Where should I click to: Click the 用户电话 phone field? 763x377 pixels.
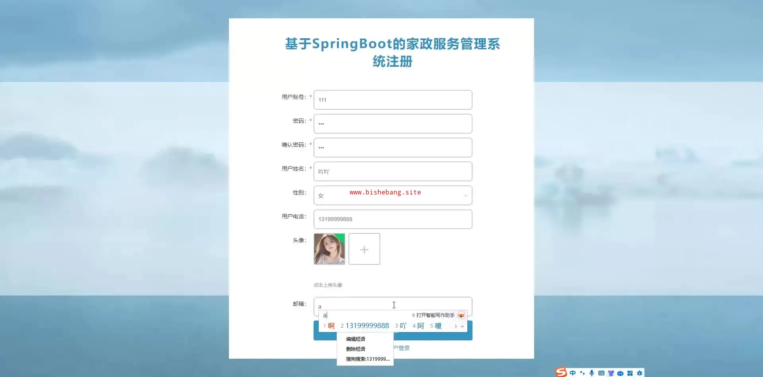click(393, 219)
